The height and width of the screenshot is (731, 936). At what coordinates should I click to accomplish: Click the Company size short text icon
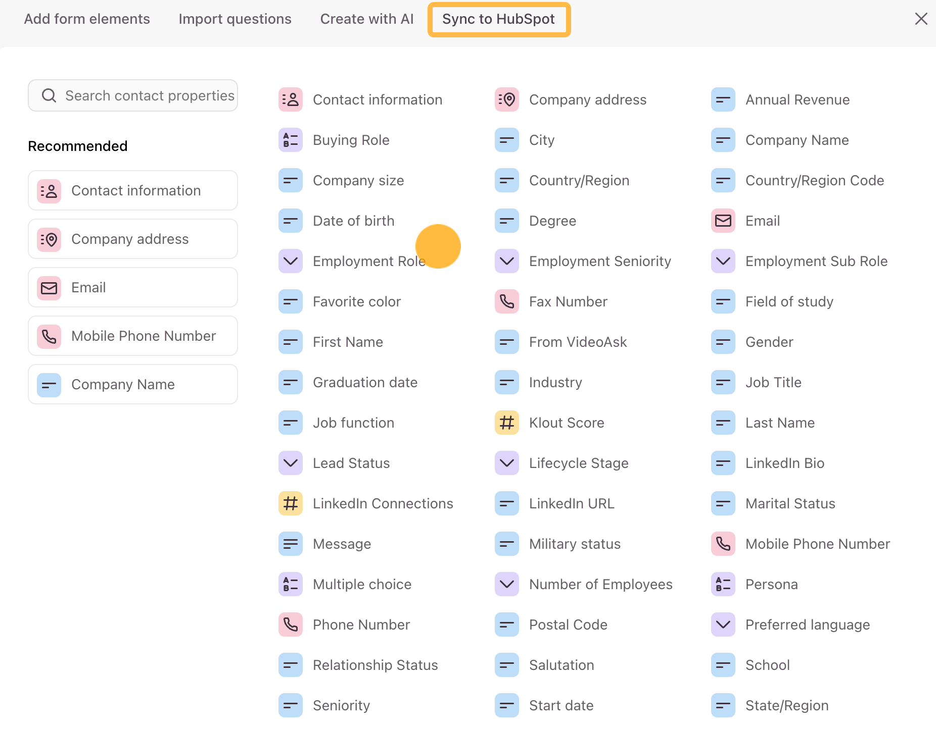(291, 180)
